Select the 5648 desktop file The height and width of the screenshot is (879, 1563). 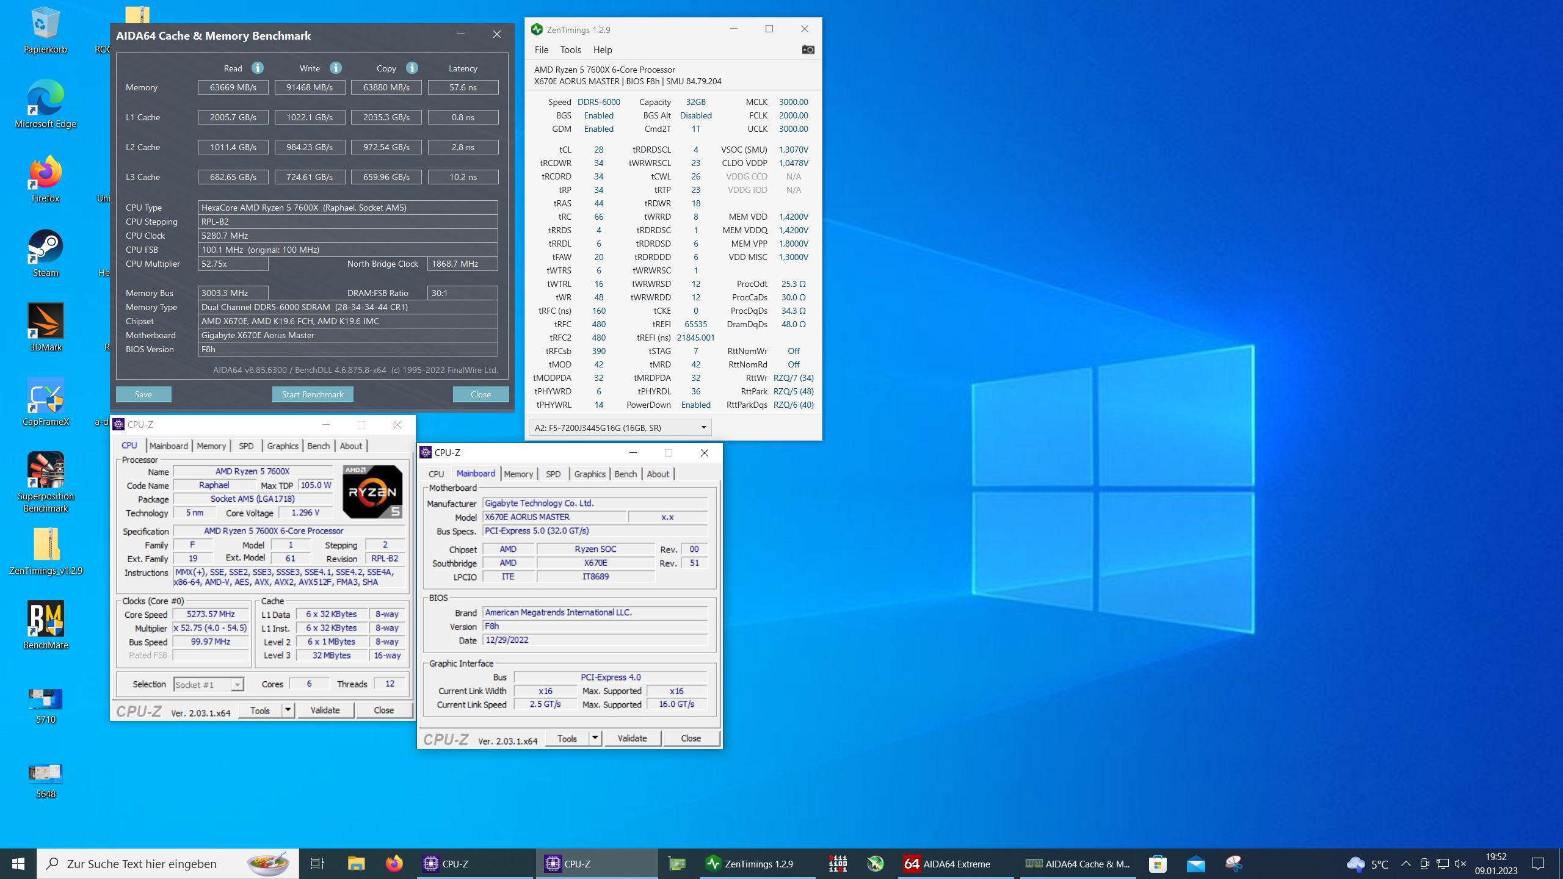(45, 780)
